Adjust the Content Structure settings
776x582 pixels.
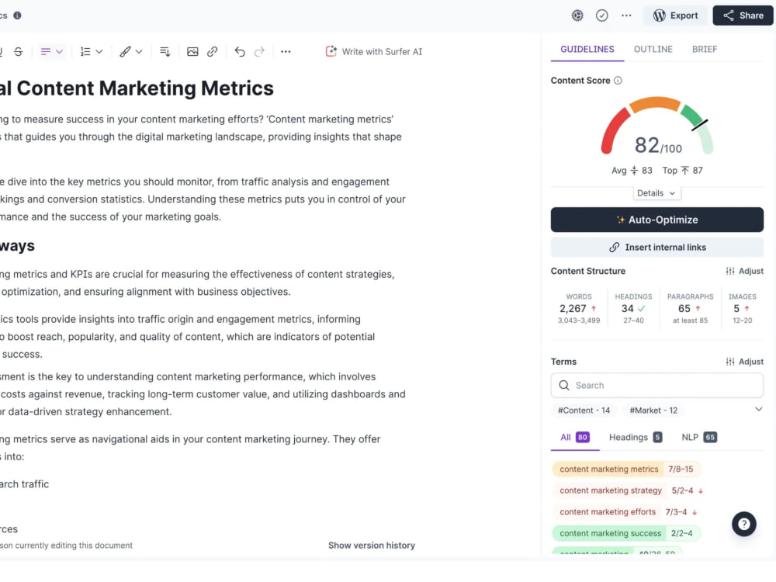pos(744,271)
